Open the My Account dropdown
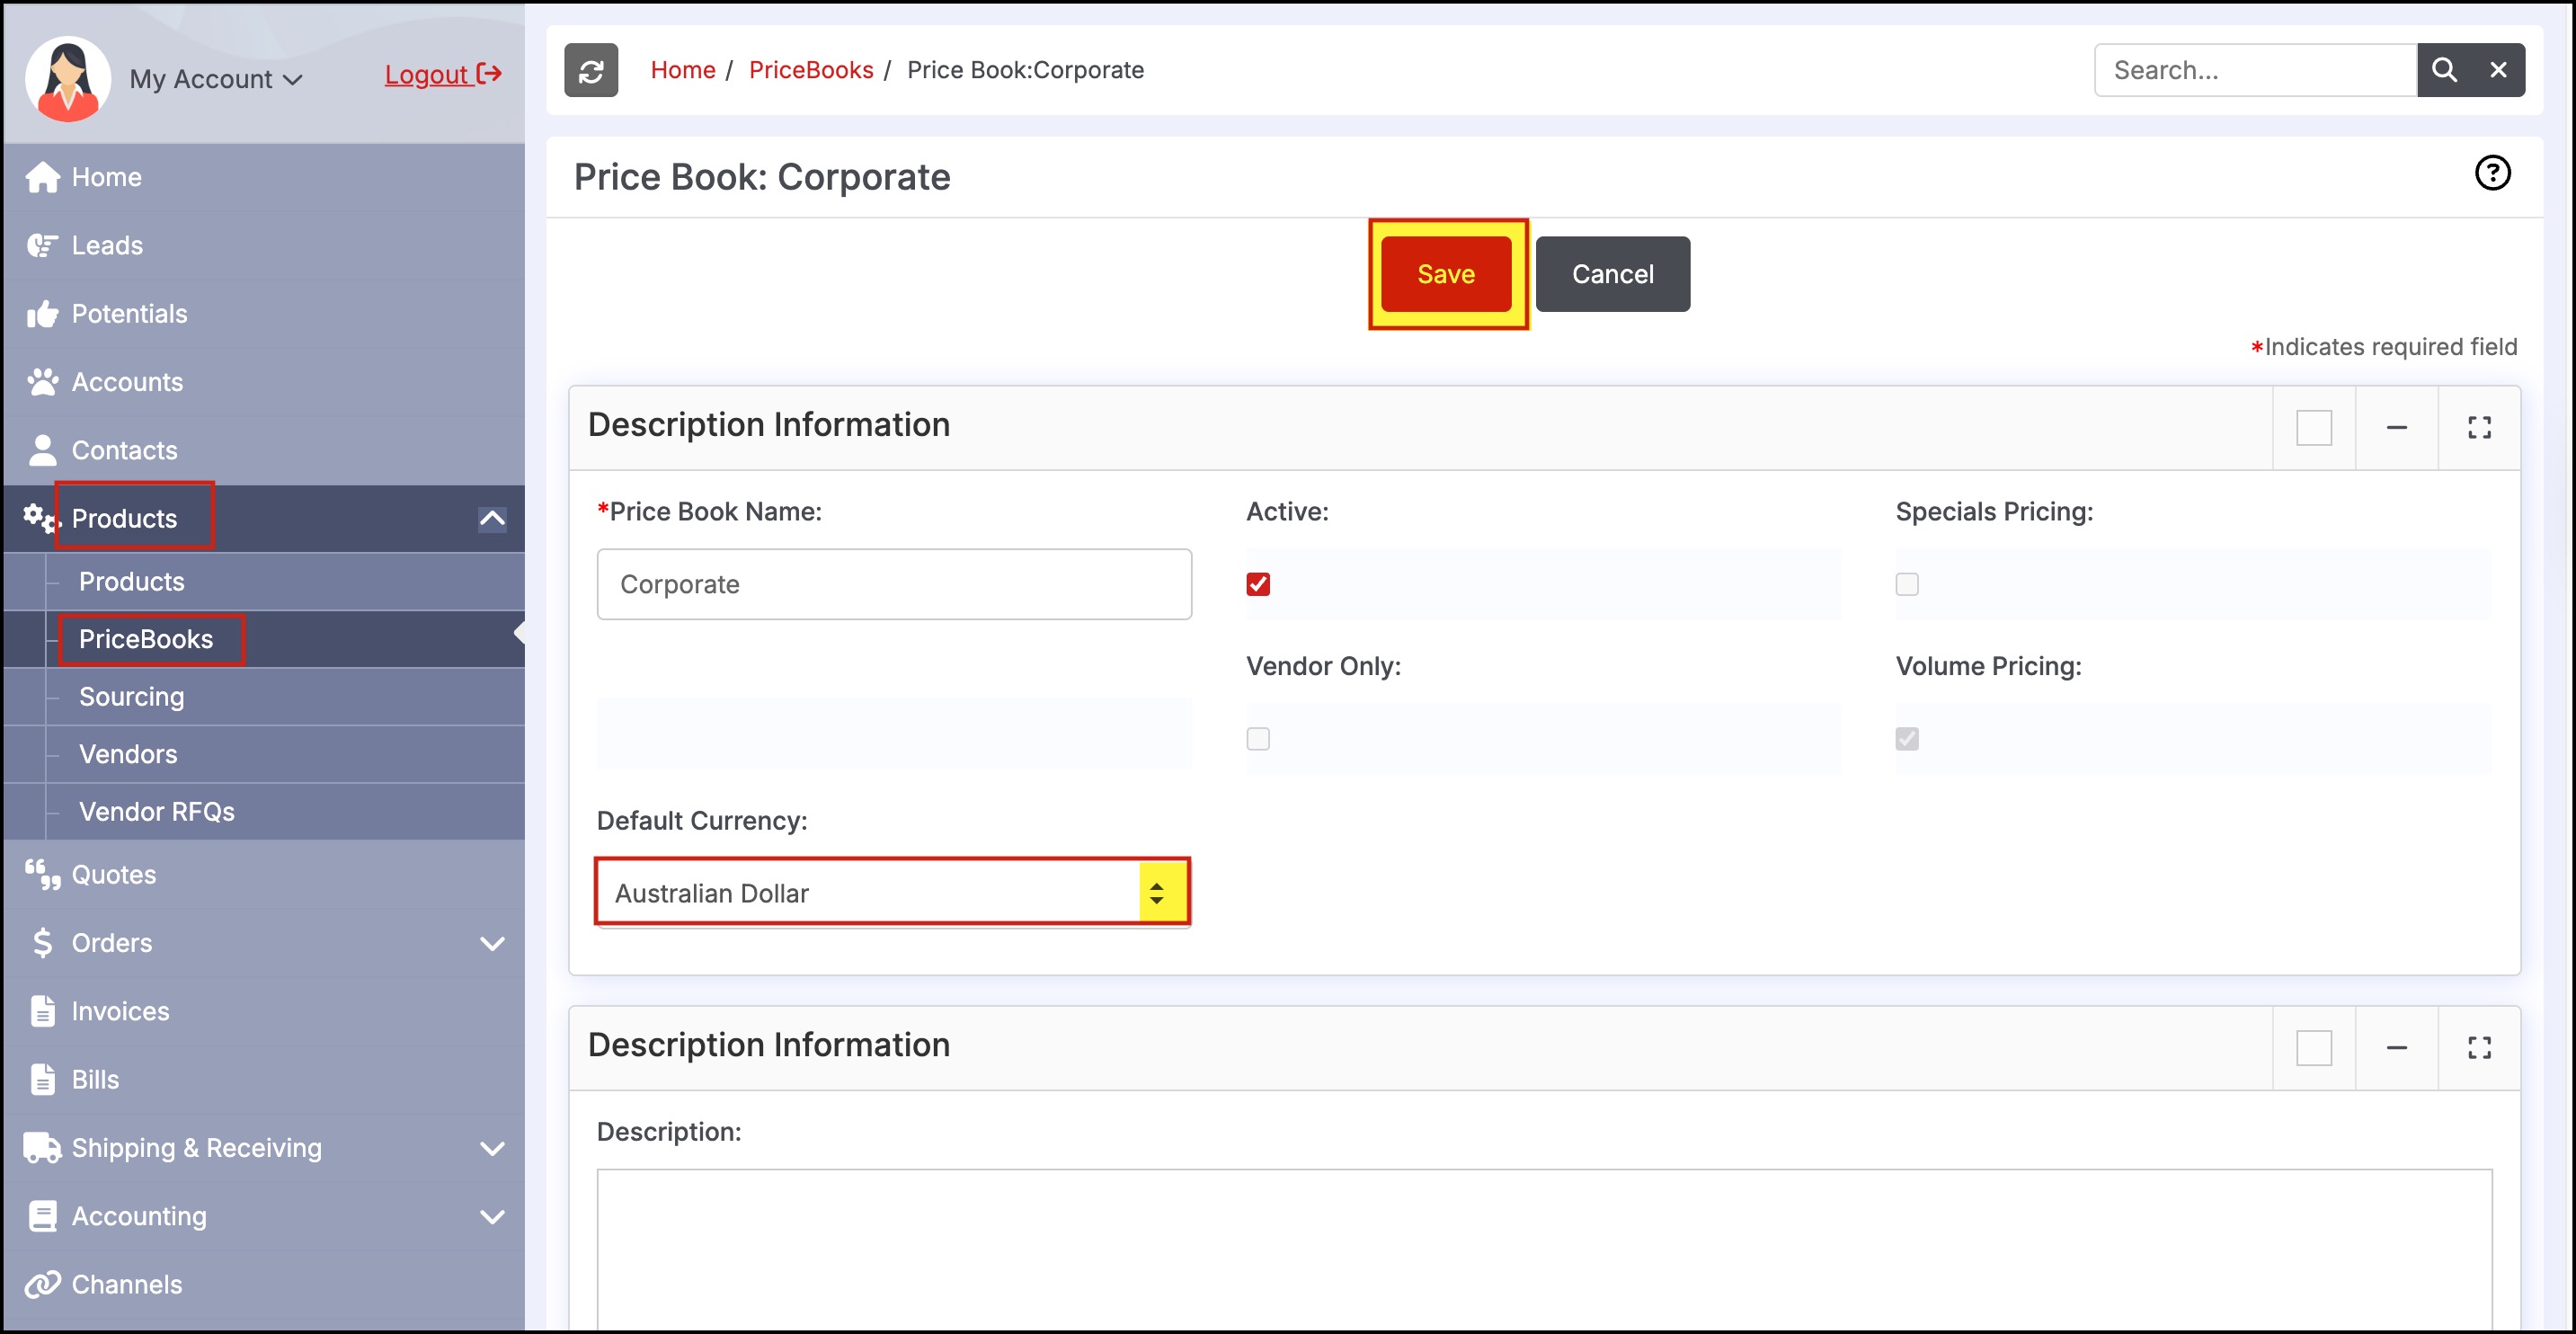The image size is (2576, 1334). [215, 79]
